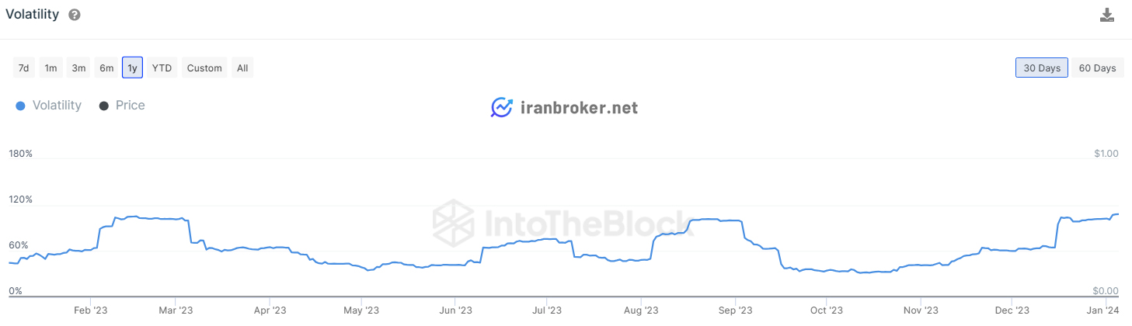1132x326 pixels.
Task: Open the Custom date range picker
Action: pyautogui.click(x=204, y=68)
